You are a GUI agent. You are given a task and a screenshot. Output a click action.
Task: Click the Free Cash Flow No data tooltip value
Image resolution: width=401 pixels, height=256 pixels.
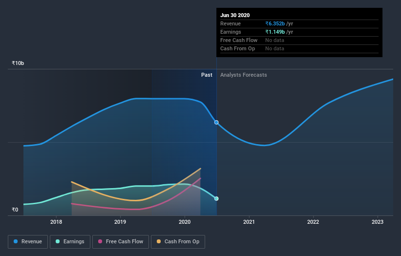coord(274,40)
